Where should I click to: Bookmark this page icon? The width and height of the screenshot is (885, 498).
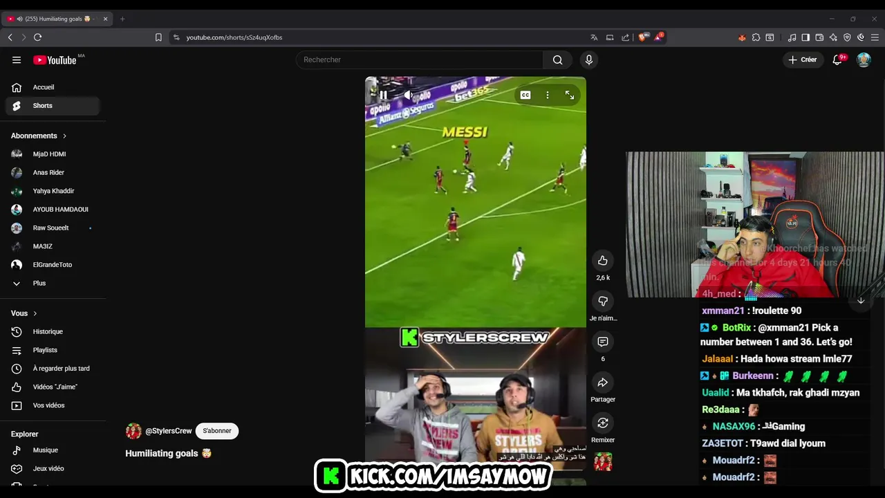click(158, 37)
